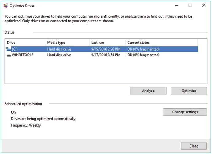The image size is (212, 154).
Task: Click the WINRETOOLS status OK (0% fragmented)
Action: click(x=143, y=55)
